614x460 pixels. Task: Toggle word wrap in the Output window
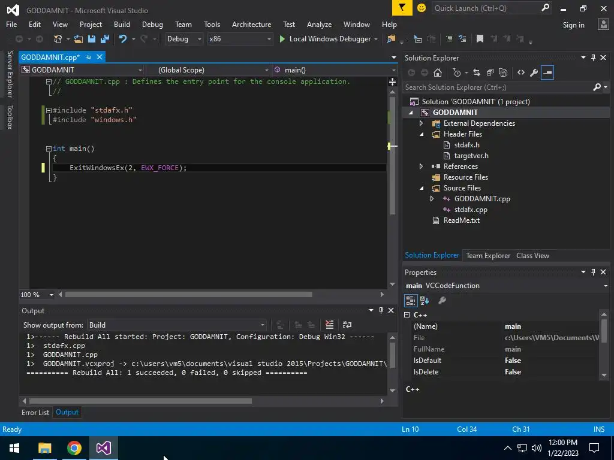point(347,325)
